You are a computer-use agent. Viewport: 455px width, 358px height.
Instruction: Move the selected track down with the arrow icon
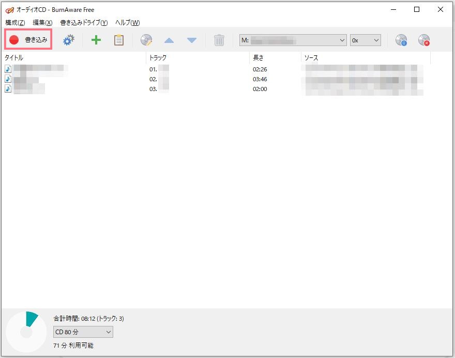coord(191,39)
